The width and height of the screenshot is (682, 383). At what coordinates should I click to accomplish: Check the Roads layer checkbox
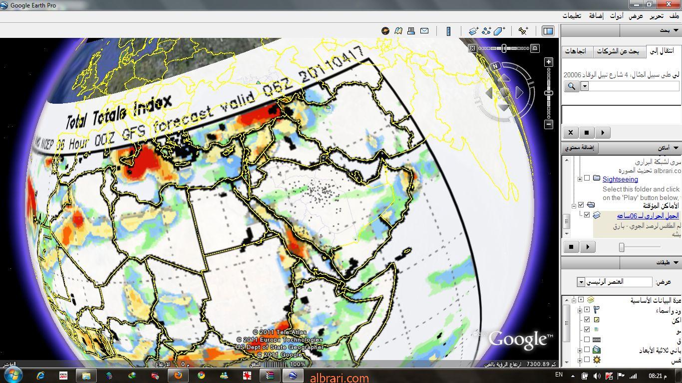[x=587, y=340]
